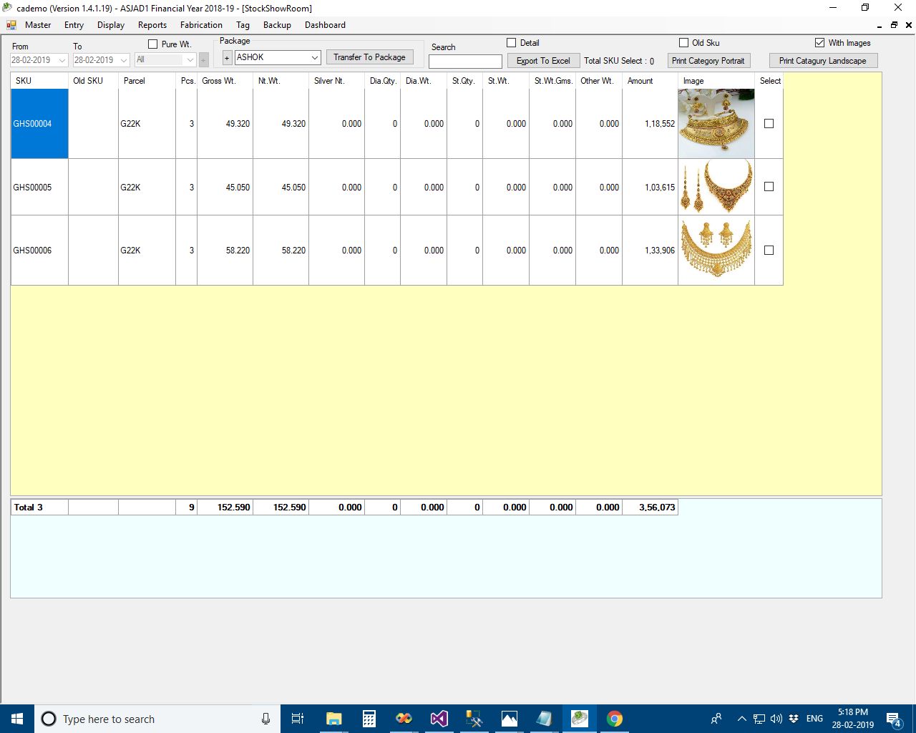Open File Explorer from the taskbar

[333, 719]
